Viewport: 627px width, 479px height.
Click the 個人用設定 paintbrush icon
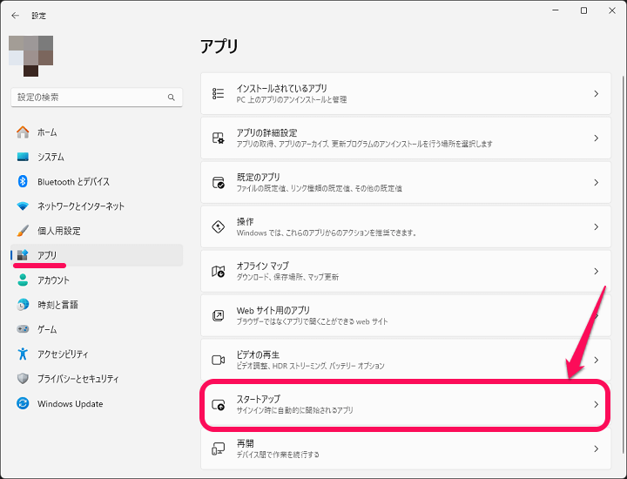pyautogui.click(x=23, y=231)
